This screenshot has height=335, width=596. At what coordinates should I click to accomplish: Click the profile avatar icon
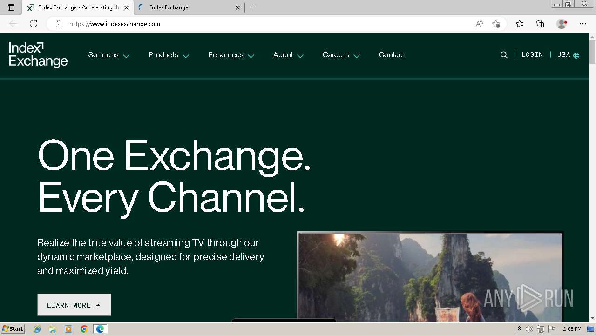[x=562, y=24]
